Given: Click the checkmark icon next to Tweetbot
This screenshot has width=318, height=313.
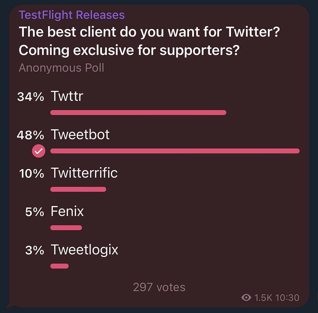Looking at the screenshot, I should [x=39, y=151].
